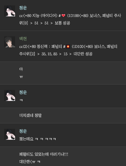Select the 대단한 성공 result text
This screenshot has height=166, width=126.
click(83, 54)
